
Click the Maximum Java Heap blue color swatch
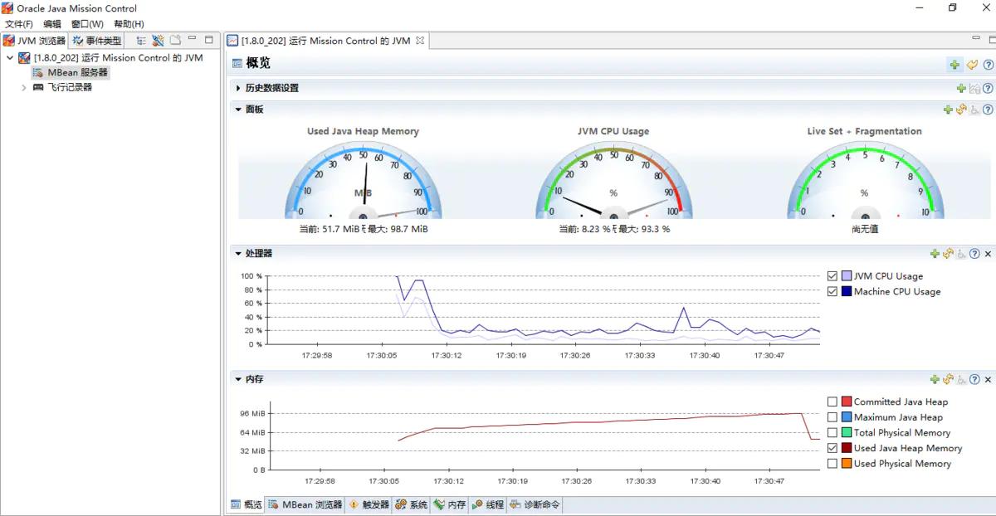tap(847, 417)
